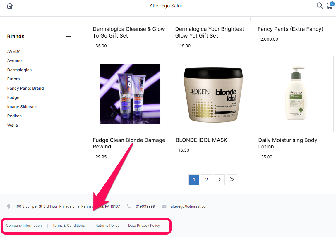Open Returns Policy link

click(107, 226)
